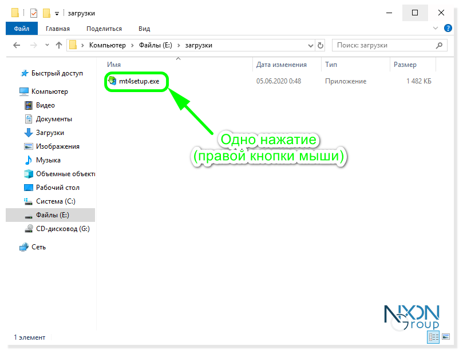This screenshot has width=459, height=350.
Task: Open the Файл menu tab
Action: tap(22, 29)
